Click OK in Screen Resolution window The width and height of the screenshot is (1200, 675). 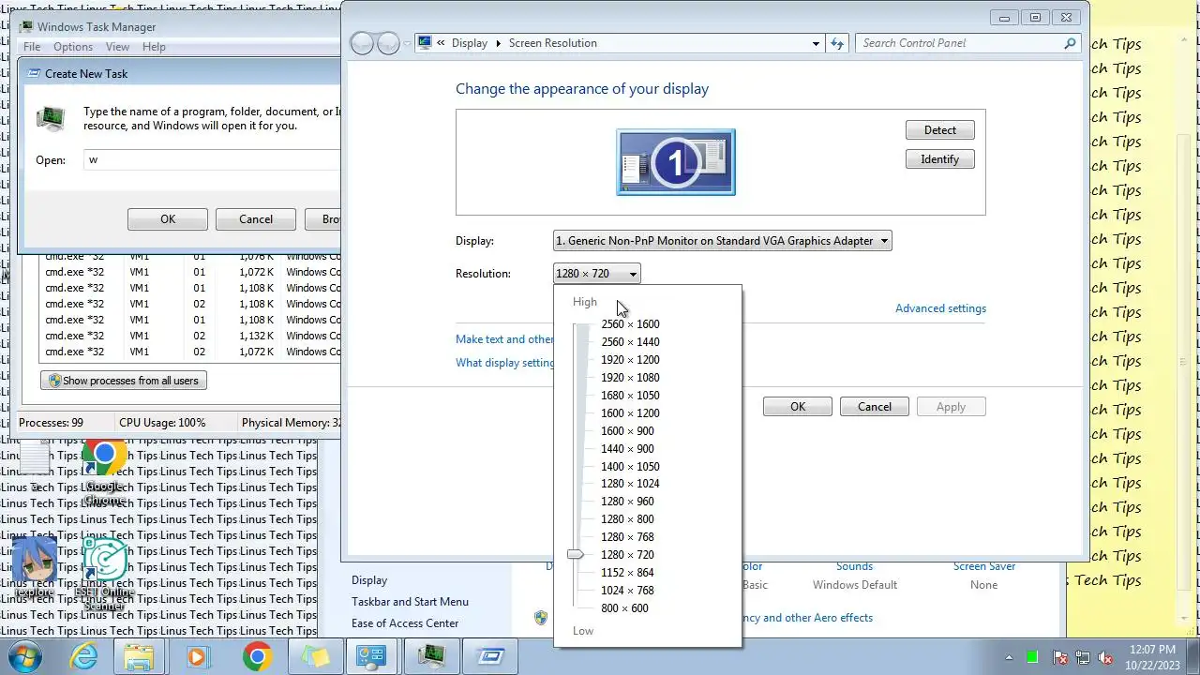pyautogui.click(x=798, y=407)
